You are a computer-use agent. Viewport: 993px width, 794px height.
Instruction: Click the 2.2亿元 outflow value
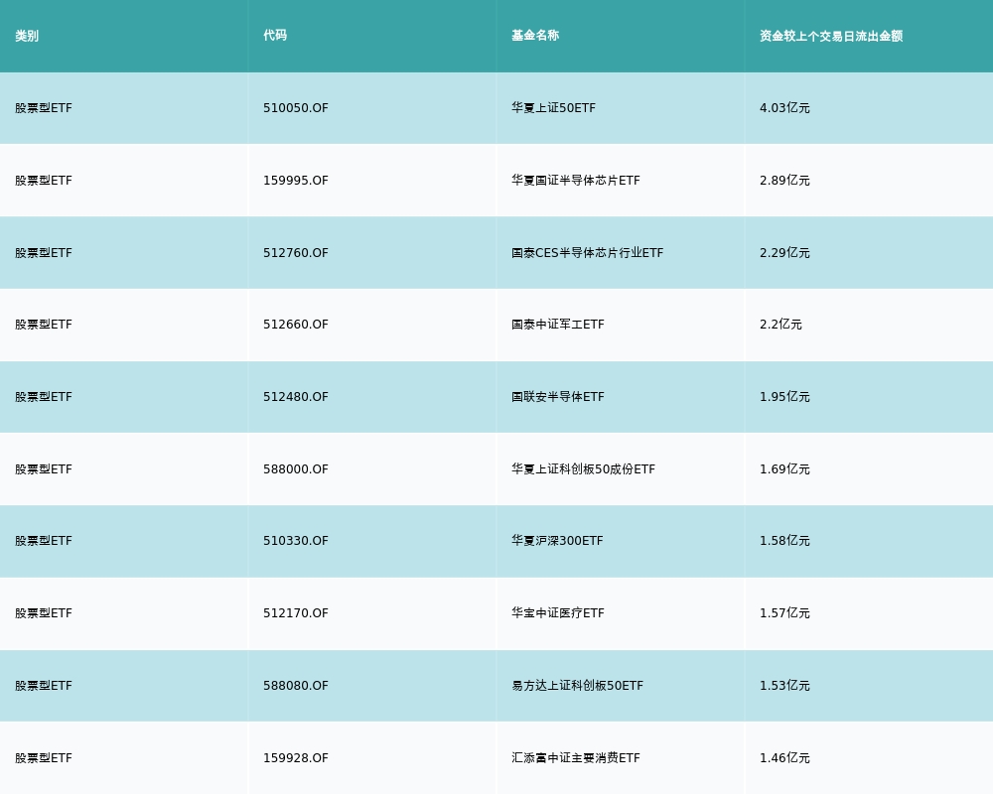[x=780, y=325]
